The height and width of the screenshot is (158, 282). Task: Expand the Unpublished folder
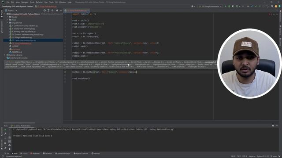[x=7, y=23]
